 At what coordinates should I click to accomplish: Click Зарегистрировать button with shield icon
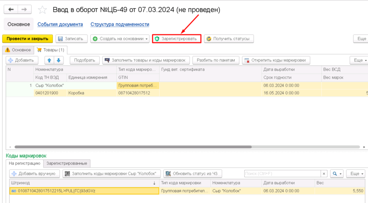point(177,39)
